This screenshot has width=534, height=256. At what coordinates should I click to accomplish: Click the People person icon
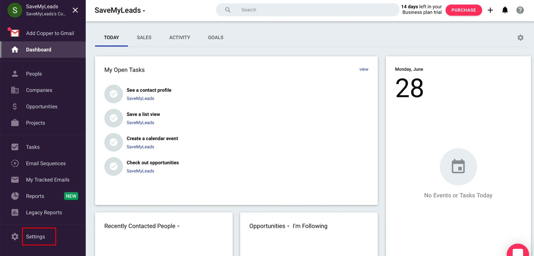(15, 74)
